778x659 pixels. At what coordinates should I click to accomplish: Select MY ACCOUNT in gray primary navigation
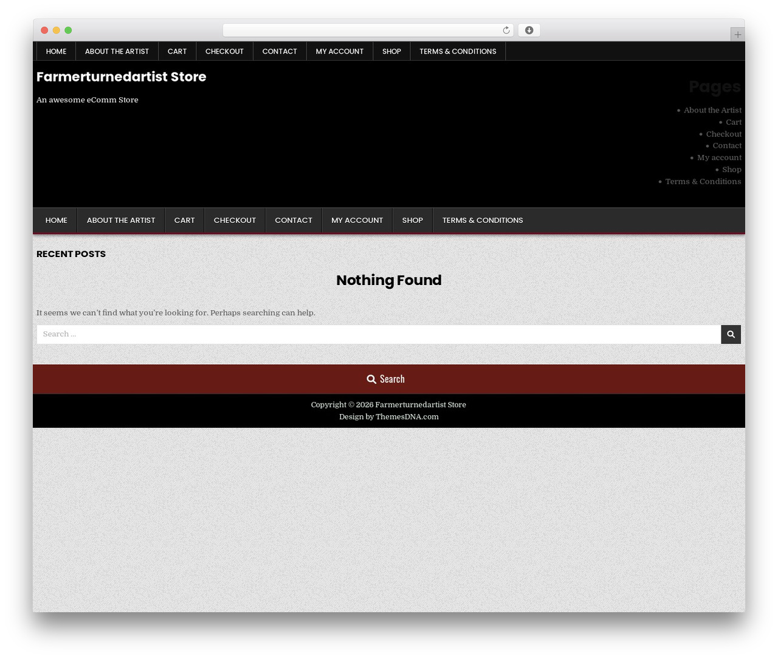coord(357,220)
